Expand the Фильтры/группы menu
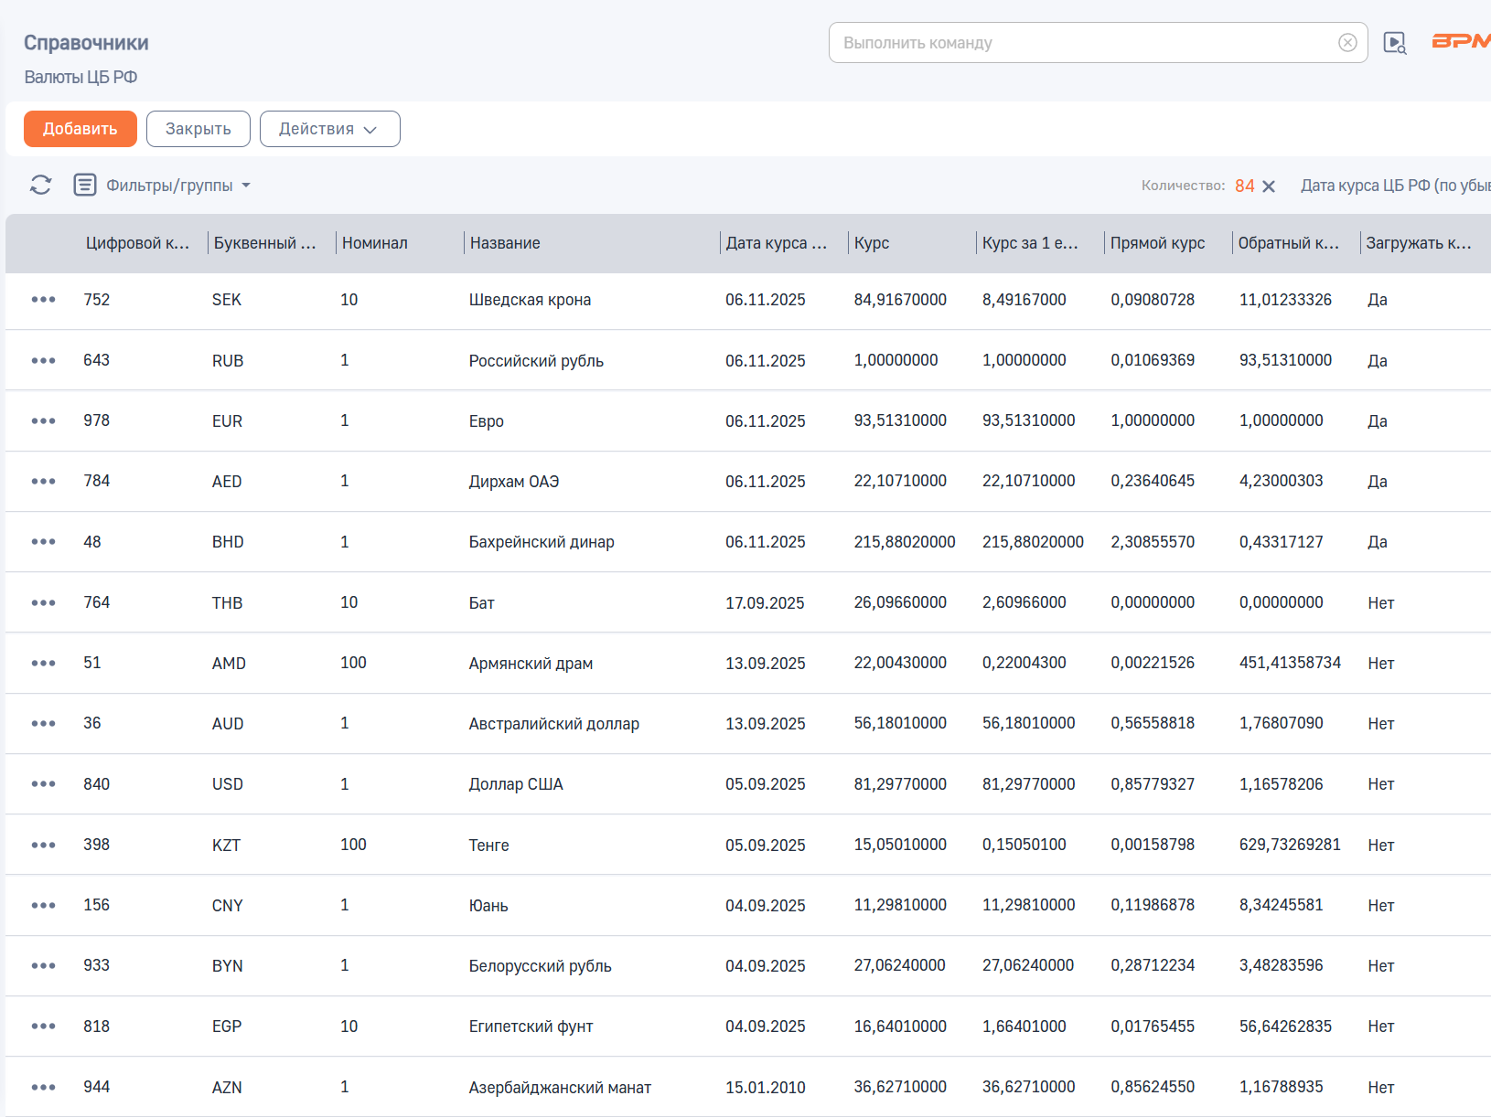The image size is (1491, 1117). click(x=177, y=186)
